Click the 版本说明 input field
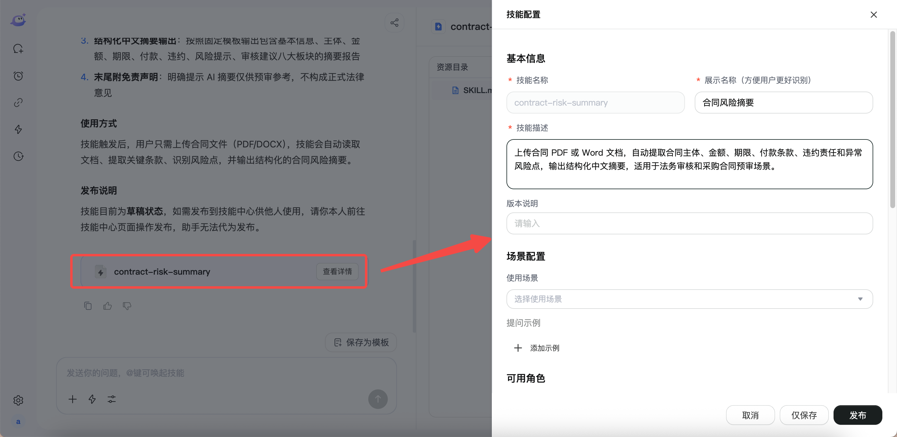 [689, 223]
